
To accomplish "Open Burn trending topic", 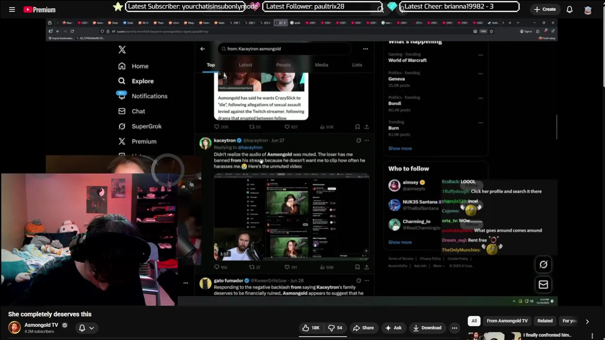I will 393,128.
